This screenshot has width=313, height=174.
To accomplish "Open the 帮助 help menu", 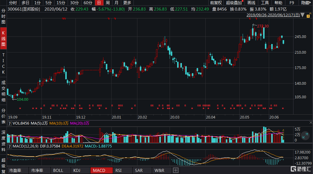I will (278, 3).
